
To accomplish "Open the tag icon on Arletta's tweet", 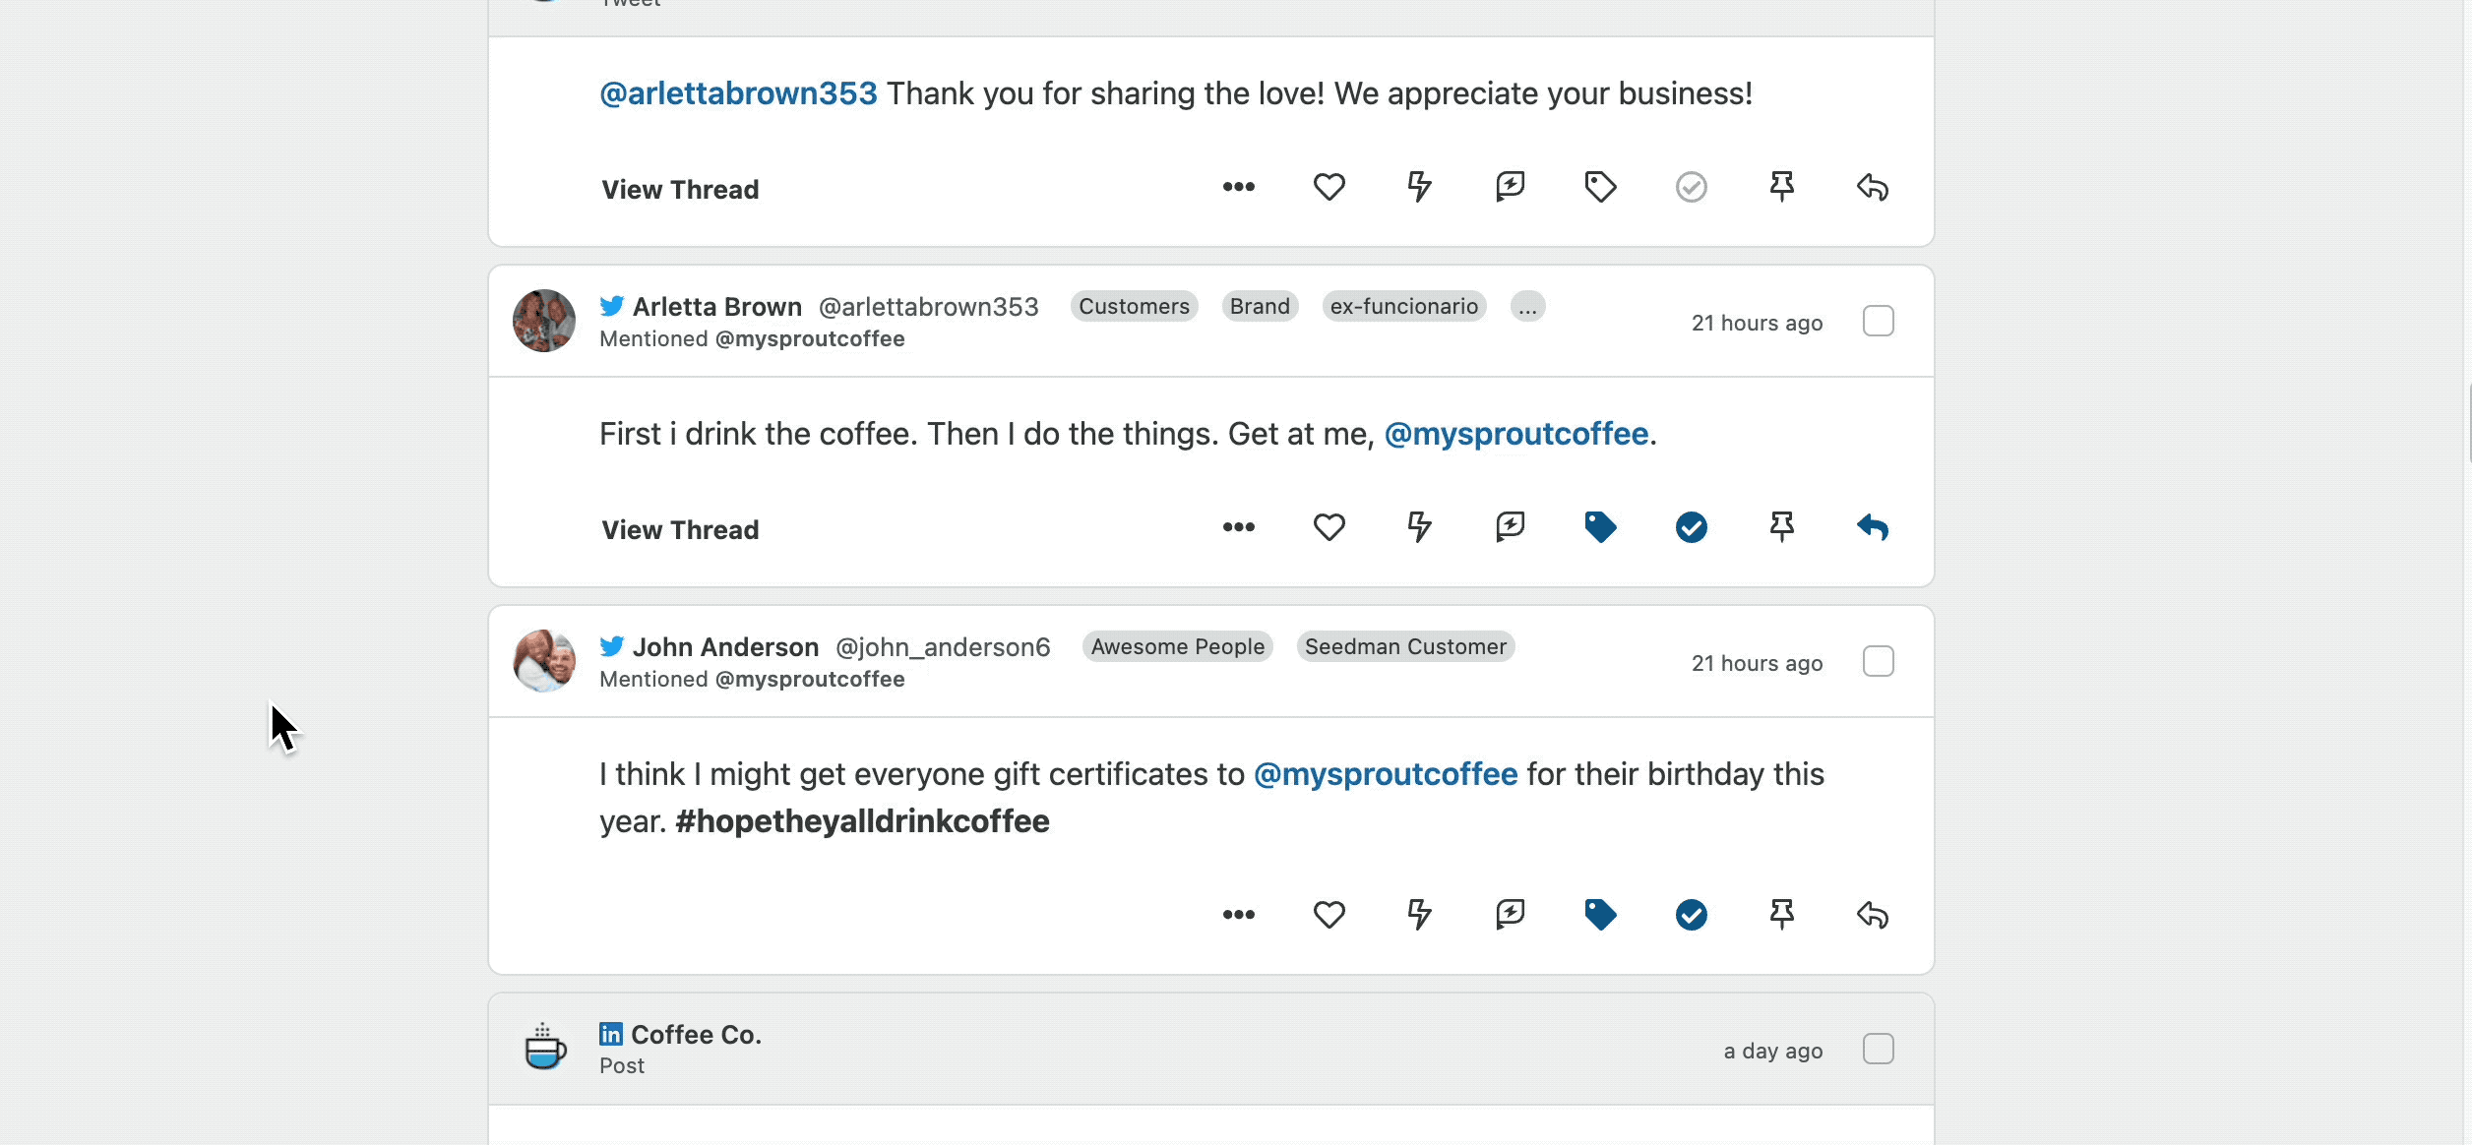I will point(1600,527).
